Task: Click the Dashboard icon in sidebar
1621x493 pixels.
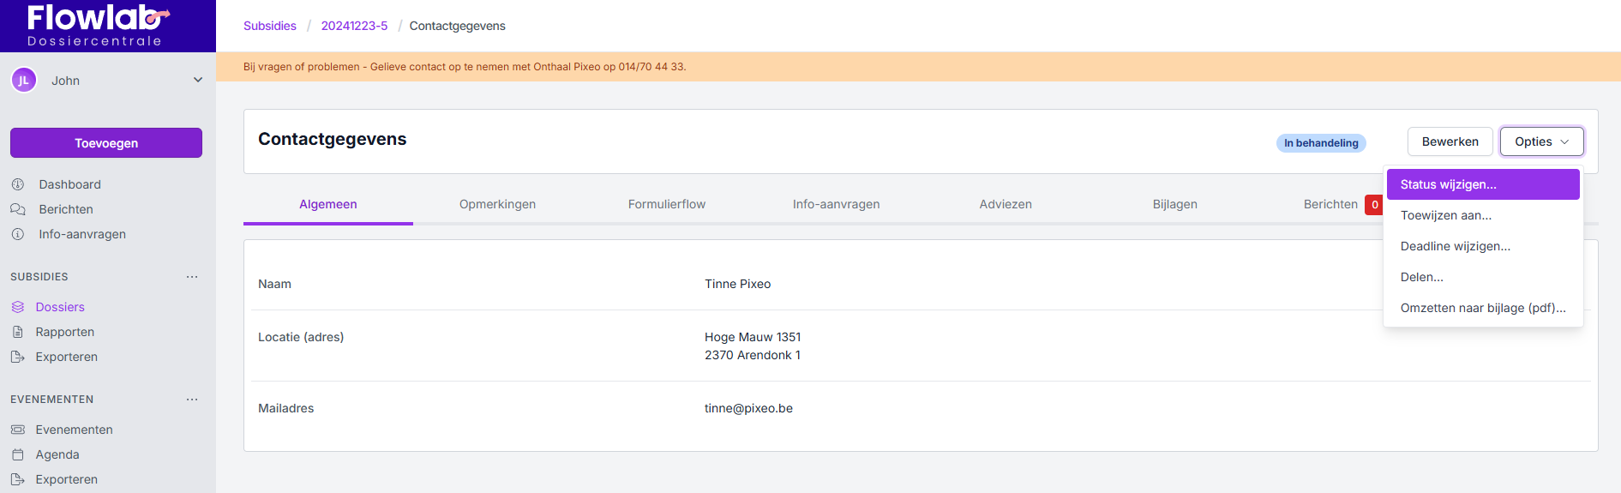Action: (18, 184)
